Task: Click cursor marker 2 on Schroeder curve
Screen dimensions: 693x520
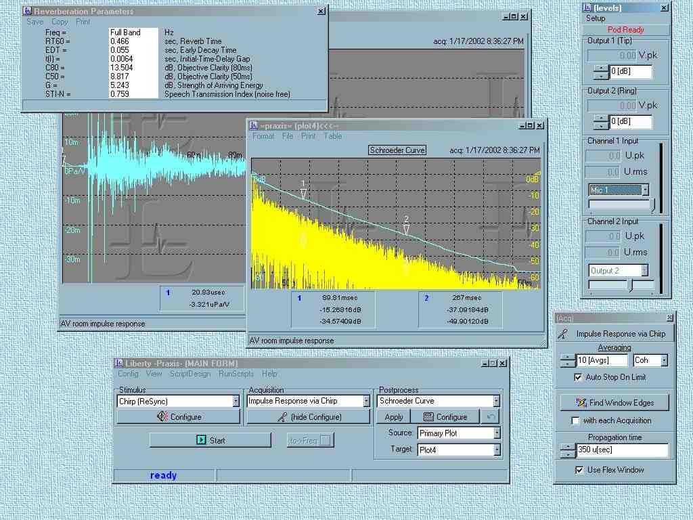Action: click(406, 229)
